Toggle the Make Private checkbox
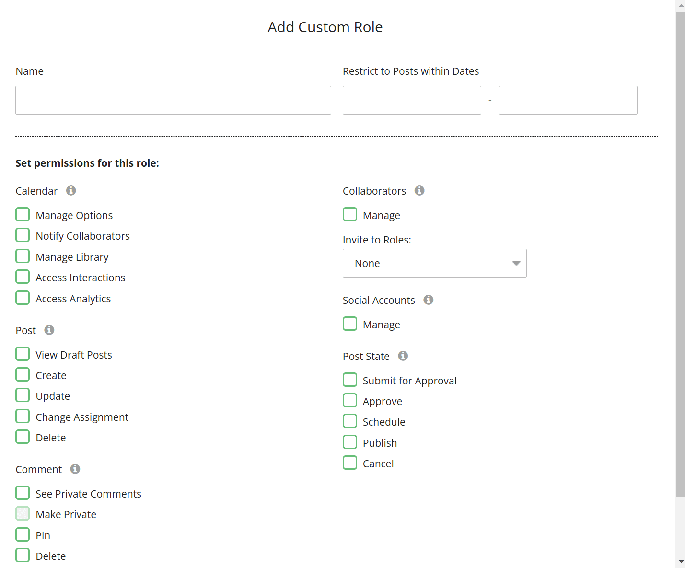This screenshot has height=568, width=685. pyautogui.click(x=23, y=513)
